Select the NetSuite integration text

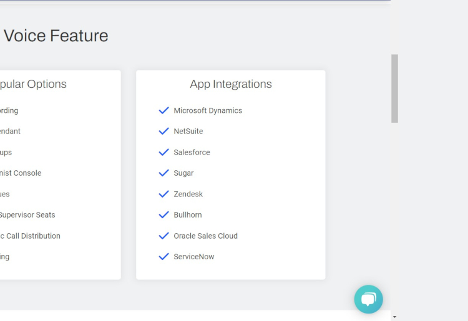[x=188, y=132]
